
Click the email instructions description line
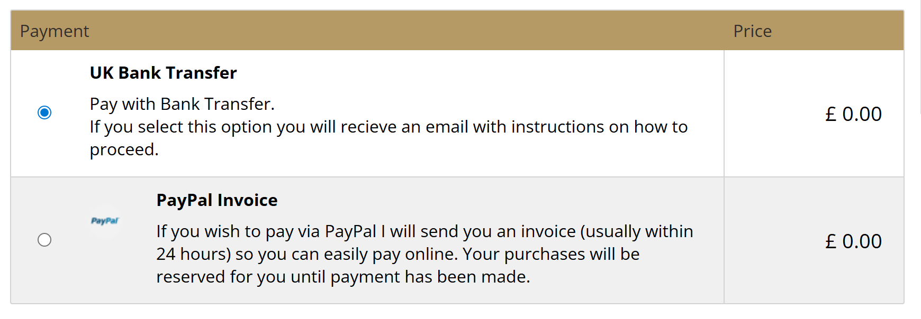[x=389, y=127]
